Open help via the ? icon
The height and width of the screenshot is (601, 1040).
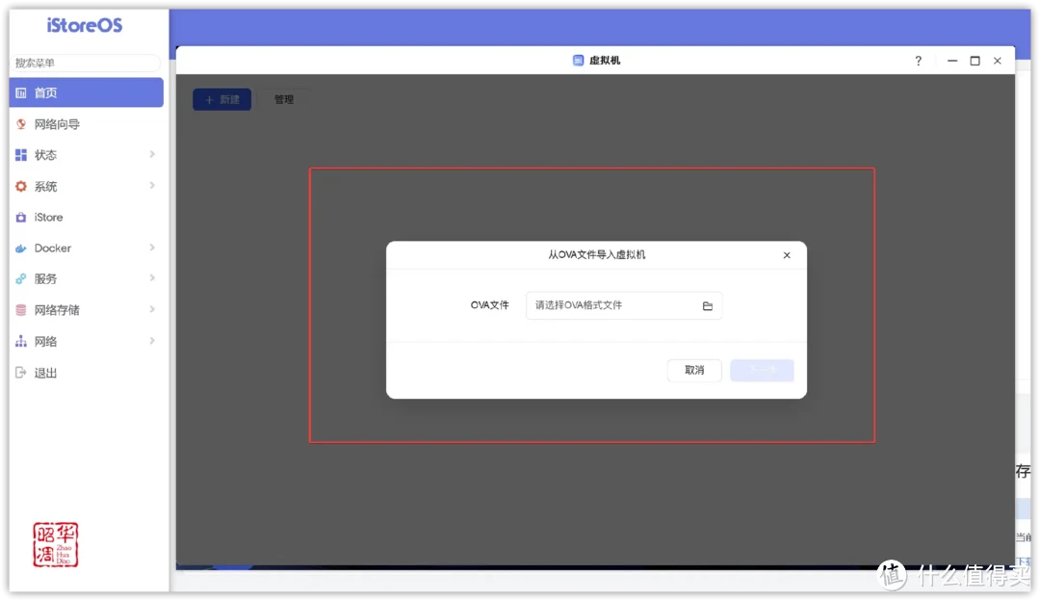point(918,60)
